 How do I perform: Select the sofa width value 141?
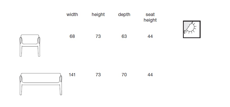point(72,75)
